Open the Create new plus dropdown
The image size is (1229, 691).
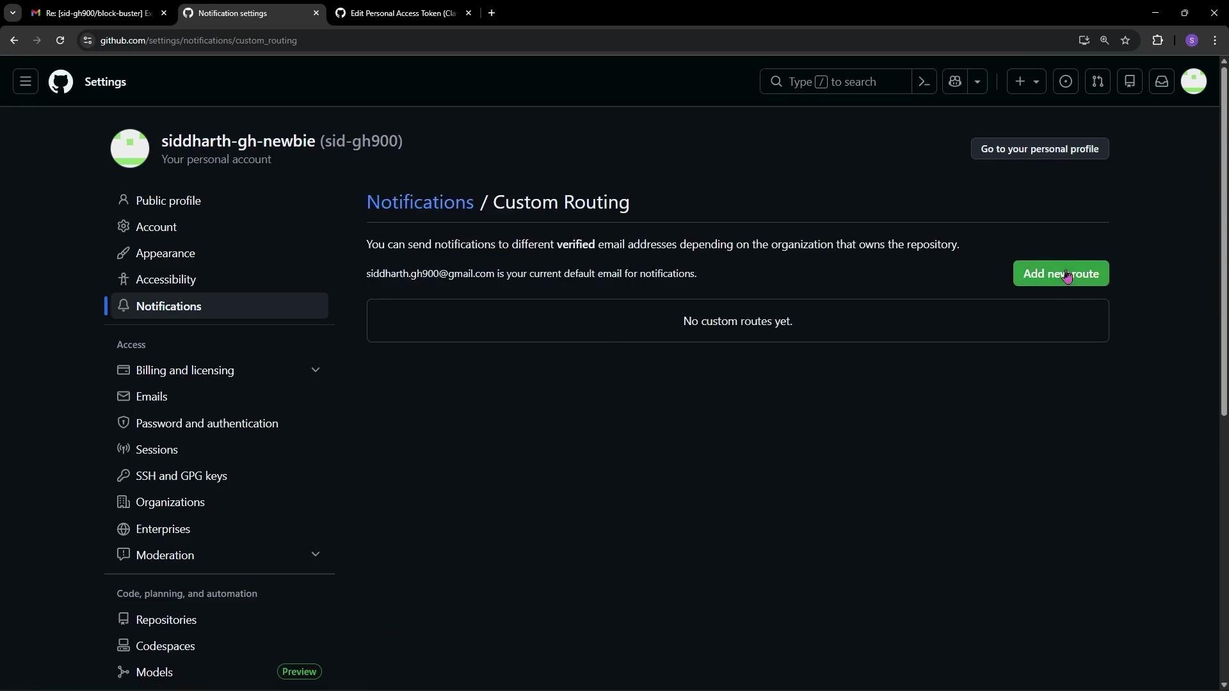click(x=1027, y=82)
